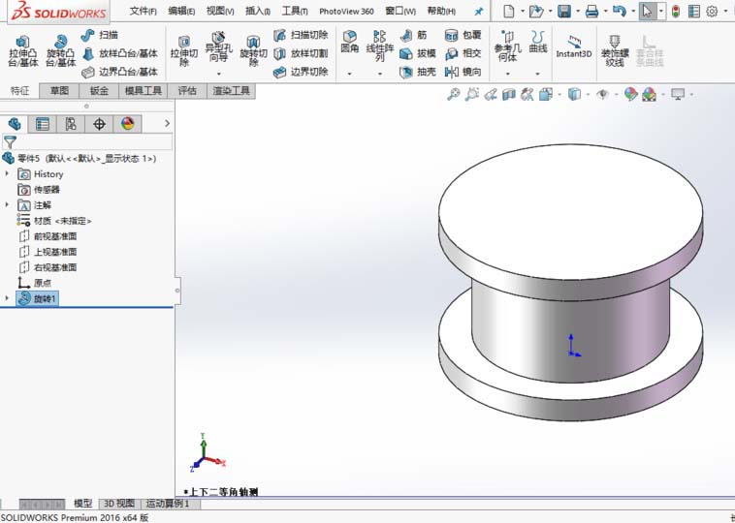The image size is (735, 523).
Task: Open the 异型孔向导 dropdown arrow
Action: pos(218,74)
